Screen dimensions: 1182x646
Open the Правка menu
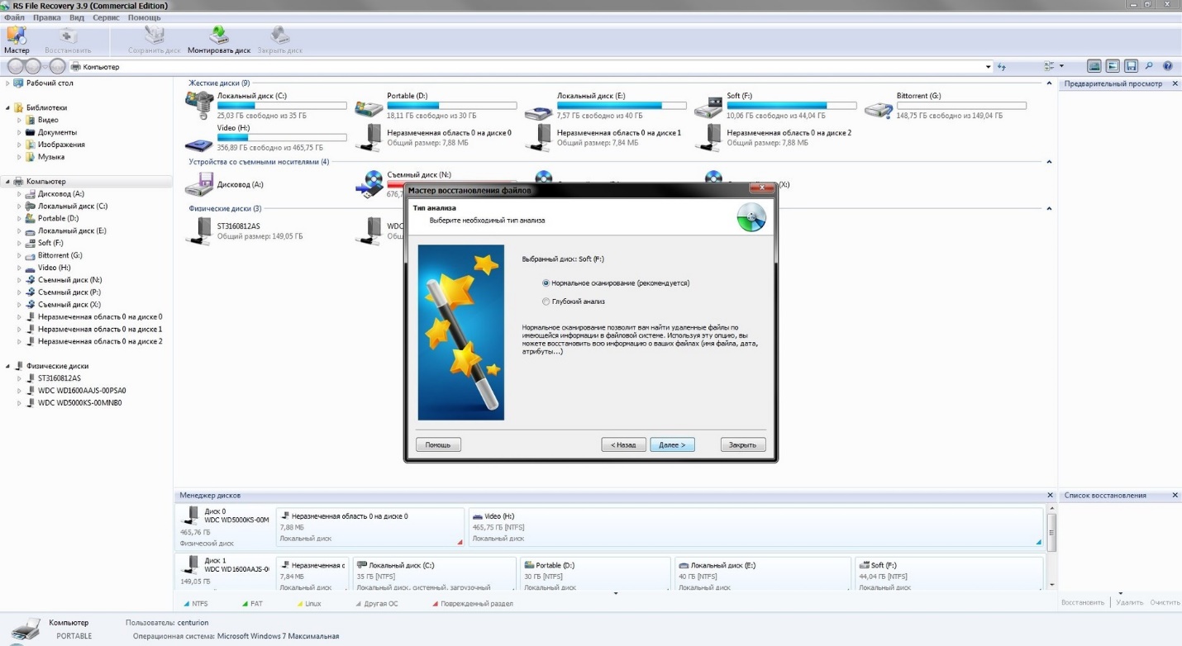coord(46,17)
